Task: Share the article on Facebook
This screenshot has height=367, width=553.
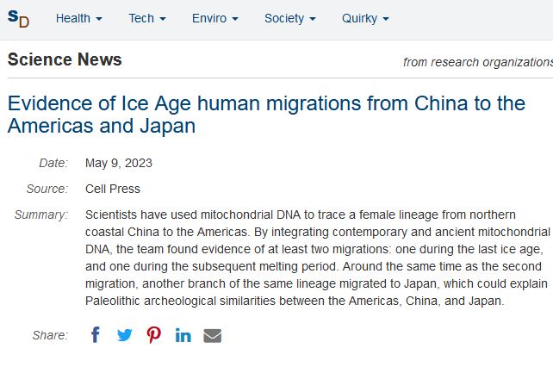Action: [x=96, y=335]
